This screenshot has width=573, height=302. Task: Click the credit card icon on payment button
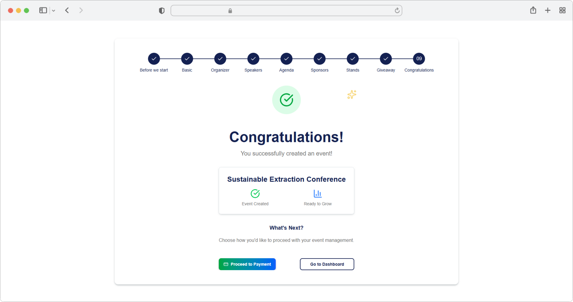click(x=225, y=264)
